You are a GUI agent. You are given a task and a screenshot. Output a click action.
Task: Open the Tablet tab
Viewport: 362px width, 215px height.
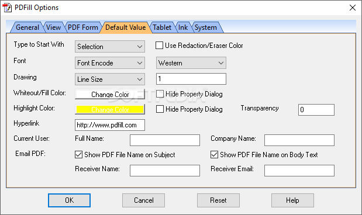click(x=162, y=27)
